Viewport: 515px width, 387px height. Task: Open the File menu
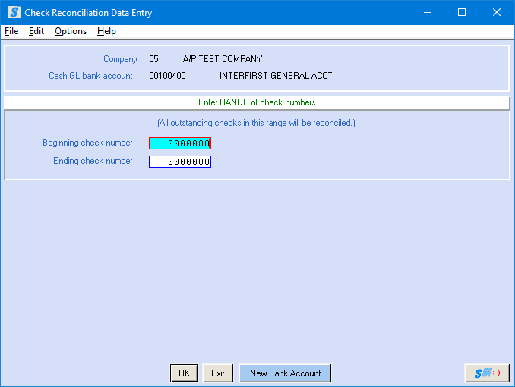11,31
